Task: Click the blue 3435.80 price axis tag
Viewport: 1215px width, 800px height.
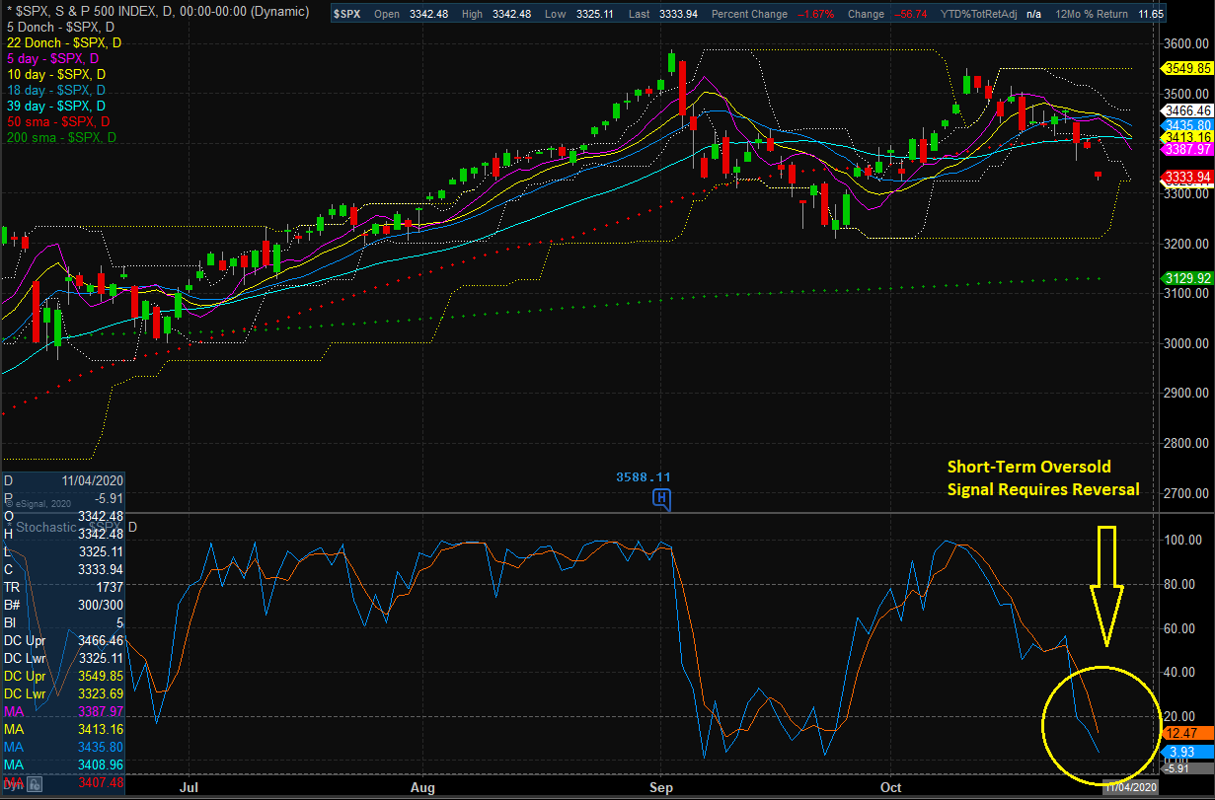Action: tap(1188, 124)
